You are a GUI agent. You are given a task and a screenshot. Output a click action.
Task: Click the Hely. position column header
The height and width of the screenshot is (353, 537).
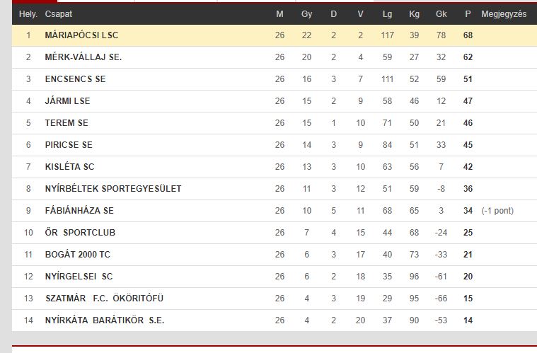coord(28,14)
